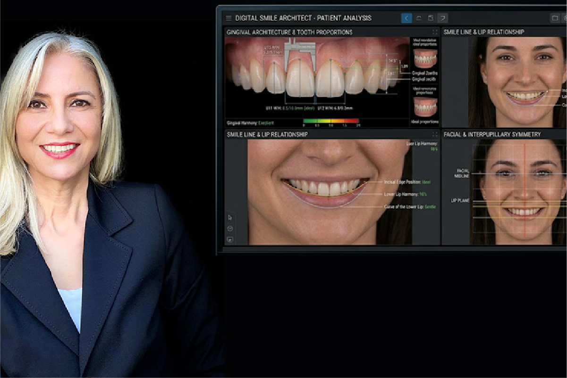Viewport: 567px width, 378px height.
Task: Click the blue back arrow button
Action: (406, 18)
